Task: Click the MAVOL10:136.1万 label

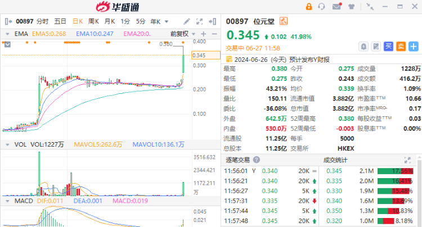Action: 158,144
